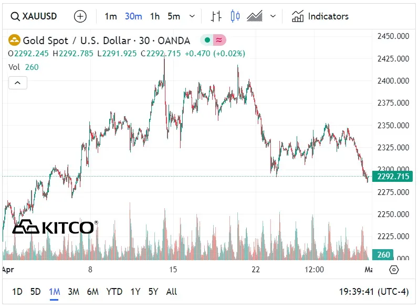Viewport: 419px width, 308px height.
Task: Collapse the indicator legend chevron
Action: (x=17, y=83)
